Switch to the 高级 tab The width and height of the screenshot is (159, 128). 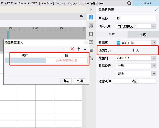coord(143,35)
